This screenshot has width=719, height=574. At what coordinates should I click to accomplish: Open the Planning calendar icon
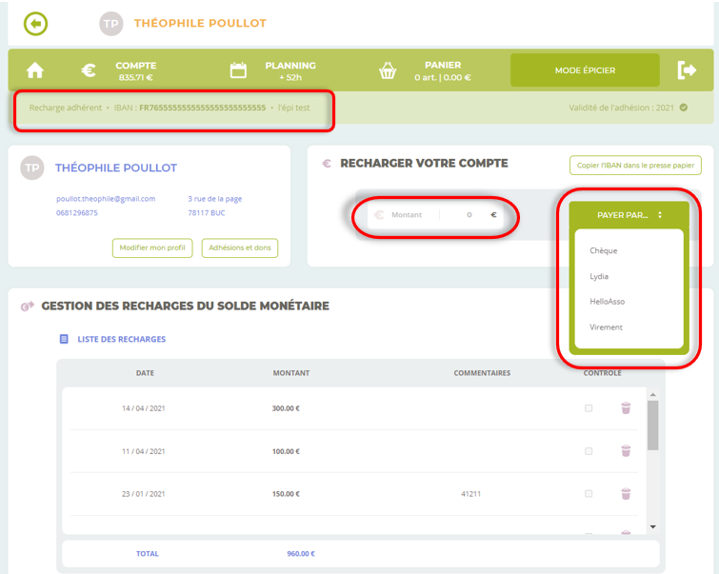tap(238, 70)
